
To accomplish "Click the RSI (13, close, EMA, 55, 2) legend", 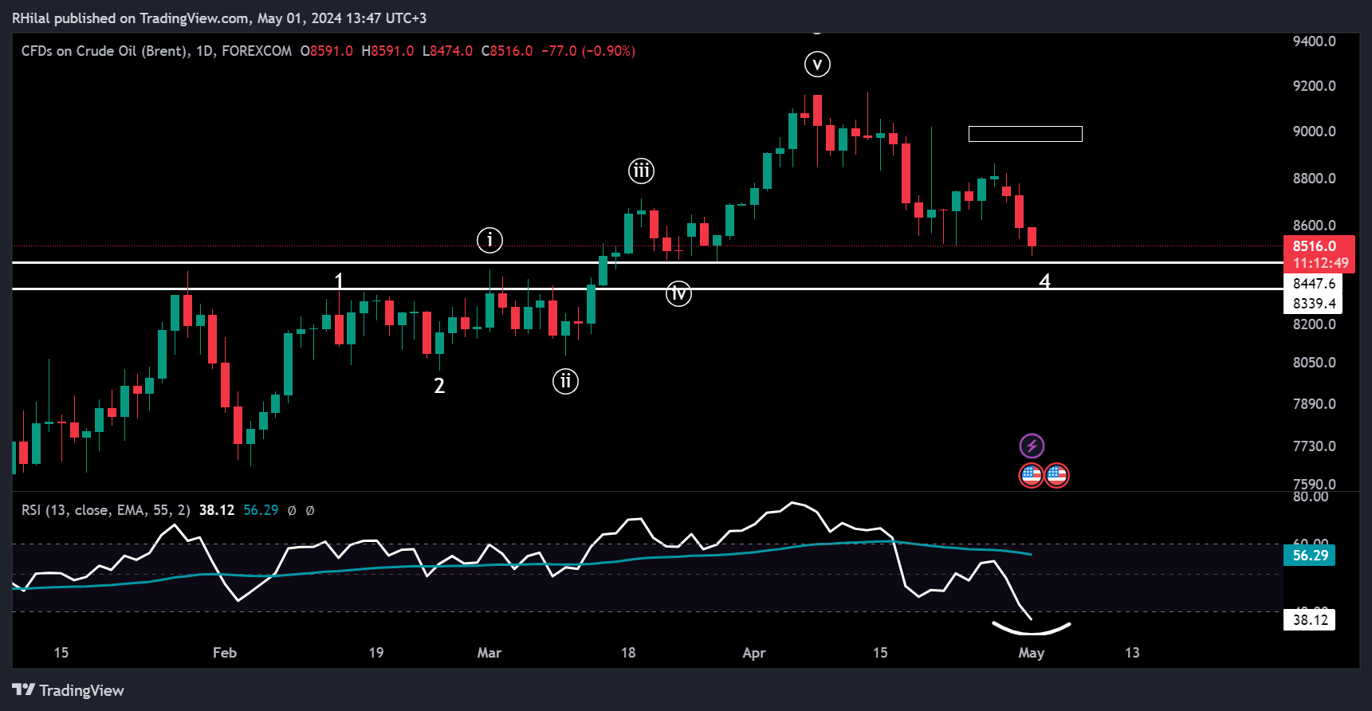I will (x=106, y=510).
